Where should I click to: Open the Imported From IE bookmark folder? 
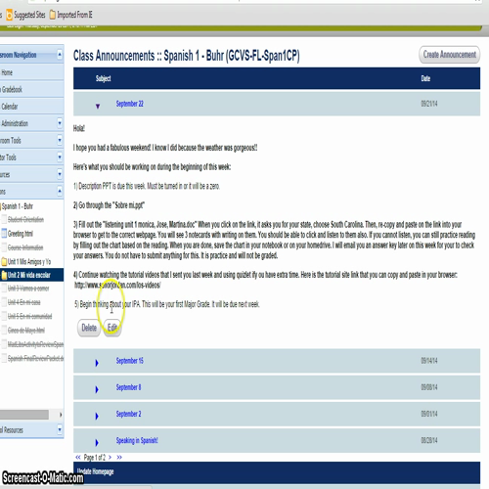click(x=70, y=15)
